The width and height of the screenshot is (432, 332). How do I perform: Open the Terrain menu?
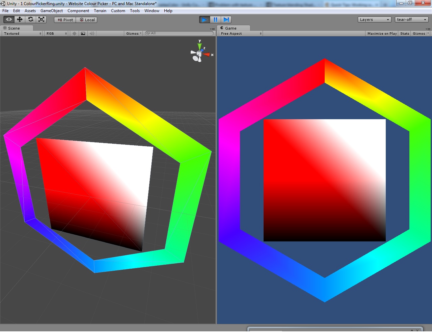click(x=100, y=11)
